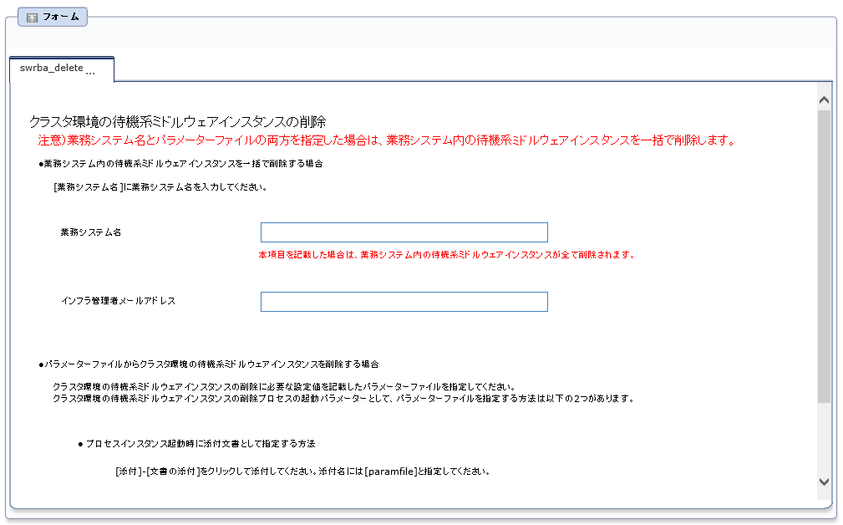843x525 pixels.
Task: Click the red 注意) warning sentence
Action: click(386, 140)
